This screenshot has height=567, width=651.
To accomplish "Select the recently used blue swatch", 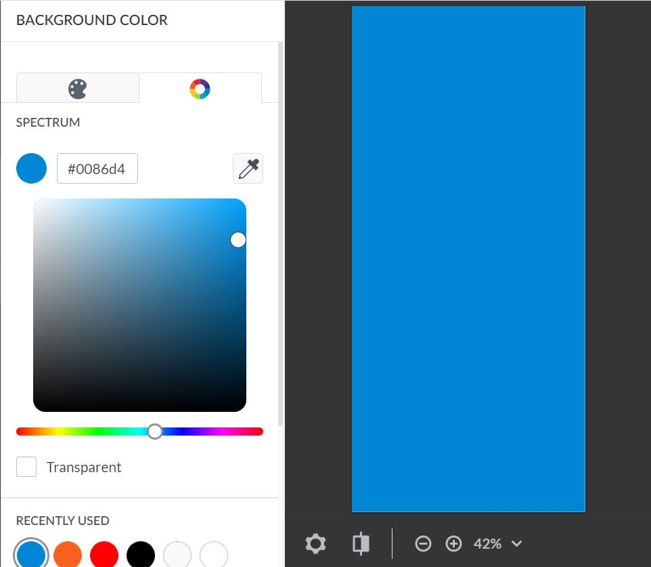I will [31, 555].
